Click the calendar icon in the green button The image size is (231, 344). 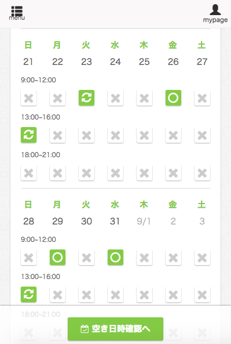[x=85, y=329]
